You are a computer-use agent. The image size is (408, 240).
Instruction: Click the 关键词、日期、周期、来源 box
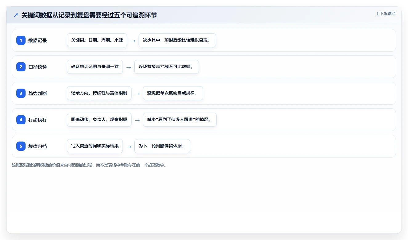(97, 40)
